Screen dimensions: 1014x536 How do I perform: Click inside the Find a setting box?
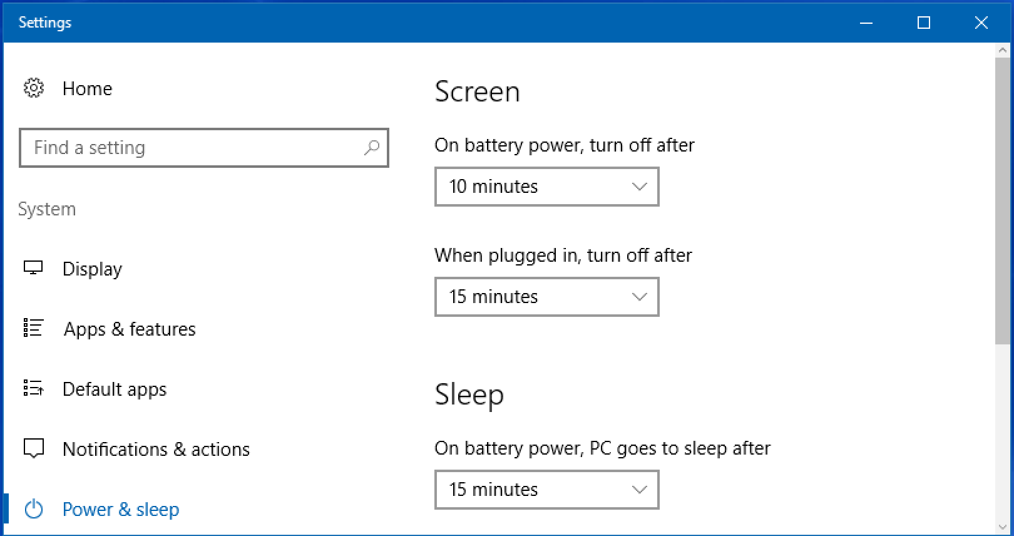188,148
